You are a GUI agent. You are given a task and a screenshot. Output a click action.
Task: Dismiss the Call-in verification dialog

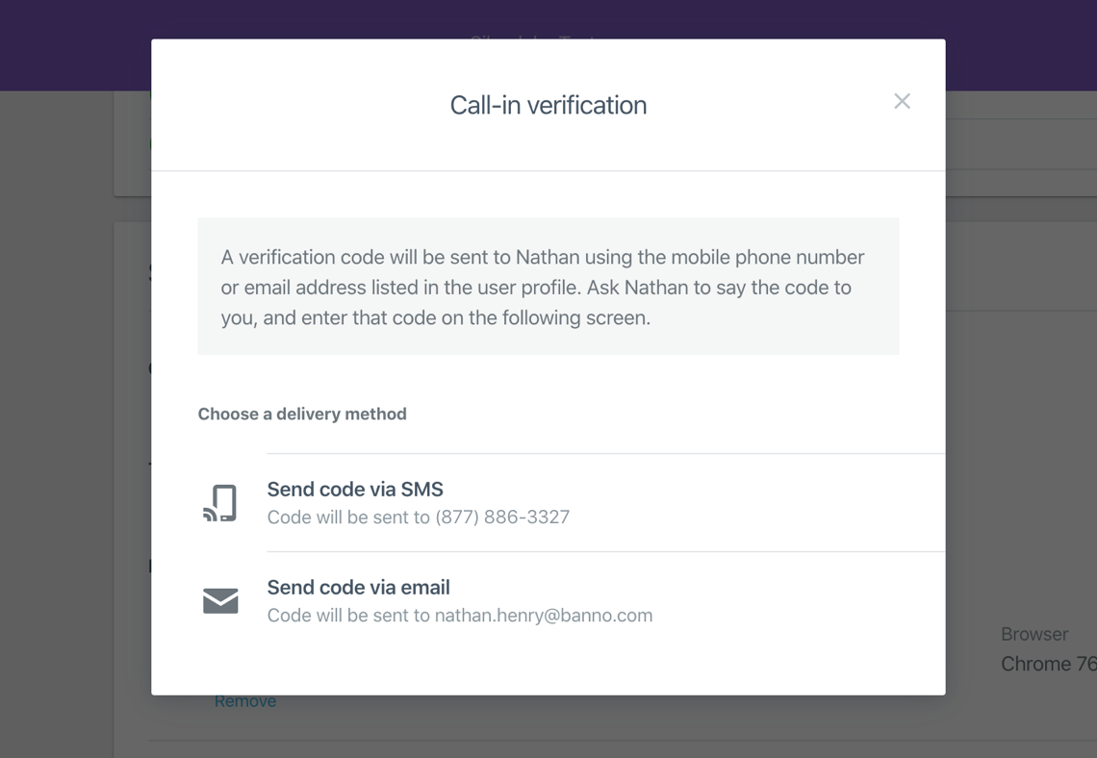[x=902, y=101]
